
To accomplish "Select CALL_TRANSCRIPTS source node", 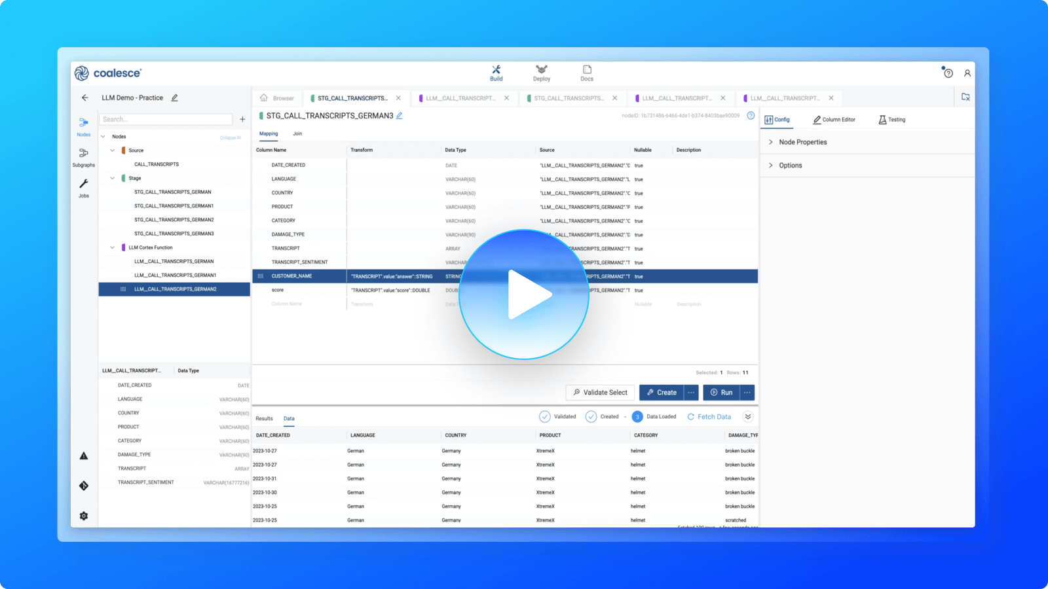I will click(157, 164).
